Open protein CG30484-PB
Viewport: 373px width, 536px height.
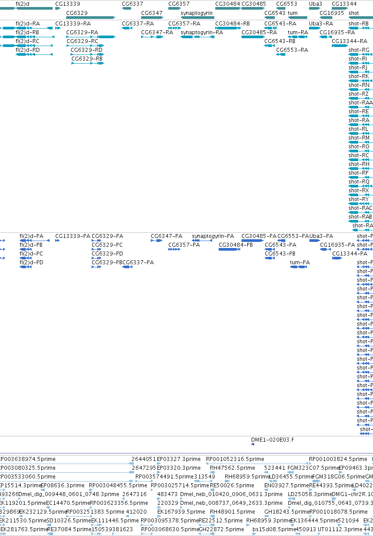click(x=236, y=245)
